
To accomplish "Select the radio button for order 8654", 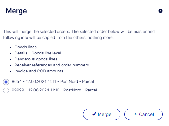I will pos(6,82).
